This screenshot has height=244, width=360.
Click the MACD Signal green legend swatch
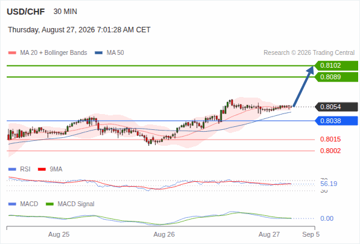pos(49,204)
